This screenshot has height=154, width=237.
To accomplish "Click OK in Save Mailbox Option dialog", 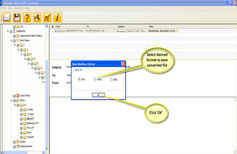I will (98, 95).
